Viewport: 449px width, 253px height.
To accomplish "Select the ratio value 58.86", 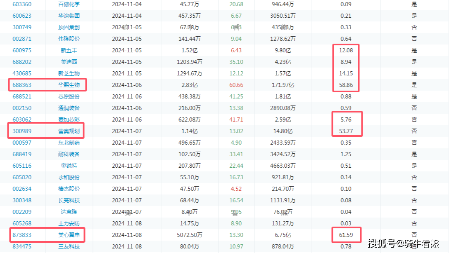I will coord(346,85).
